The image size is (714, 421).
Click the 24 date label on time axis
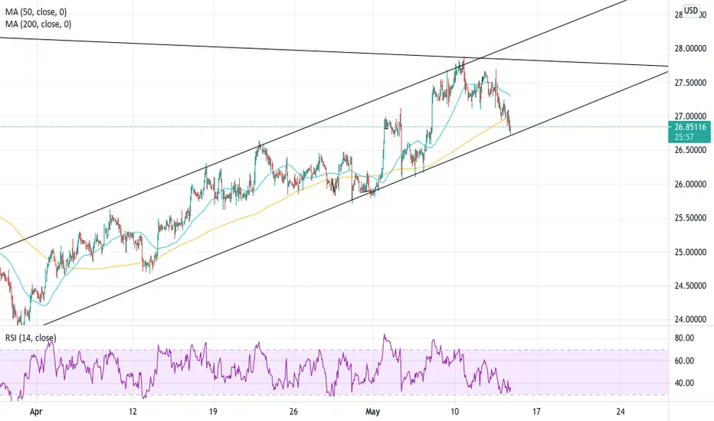coord(621,412)
